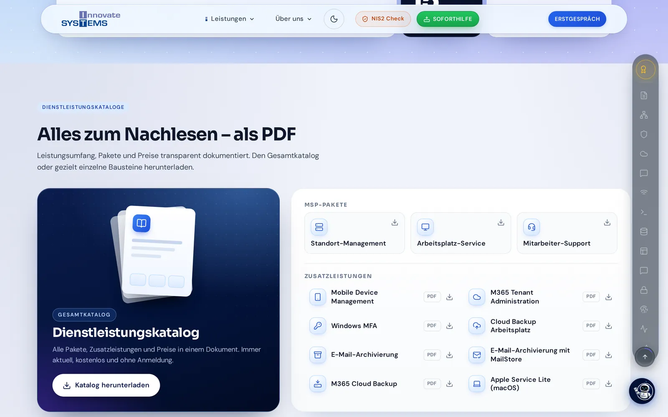Open the robot chat assistant
668x417 pixels.
click(642, 391)
